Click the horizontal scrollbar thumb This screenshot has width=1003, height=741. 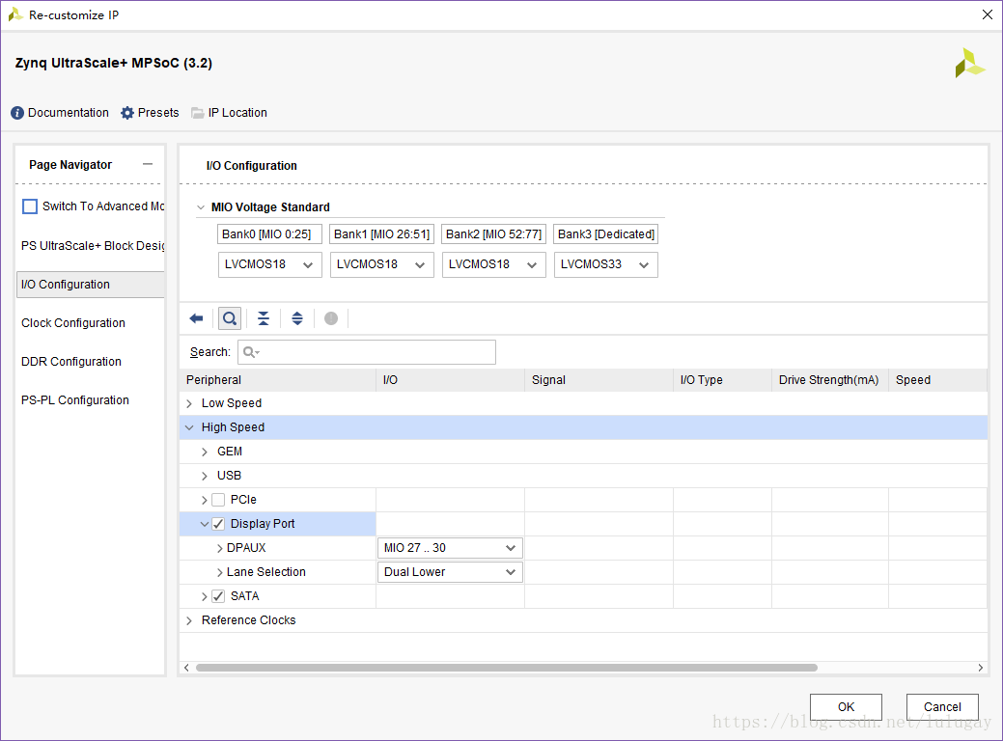[507, 668]
